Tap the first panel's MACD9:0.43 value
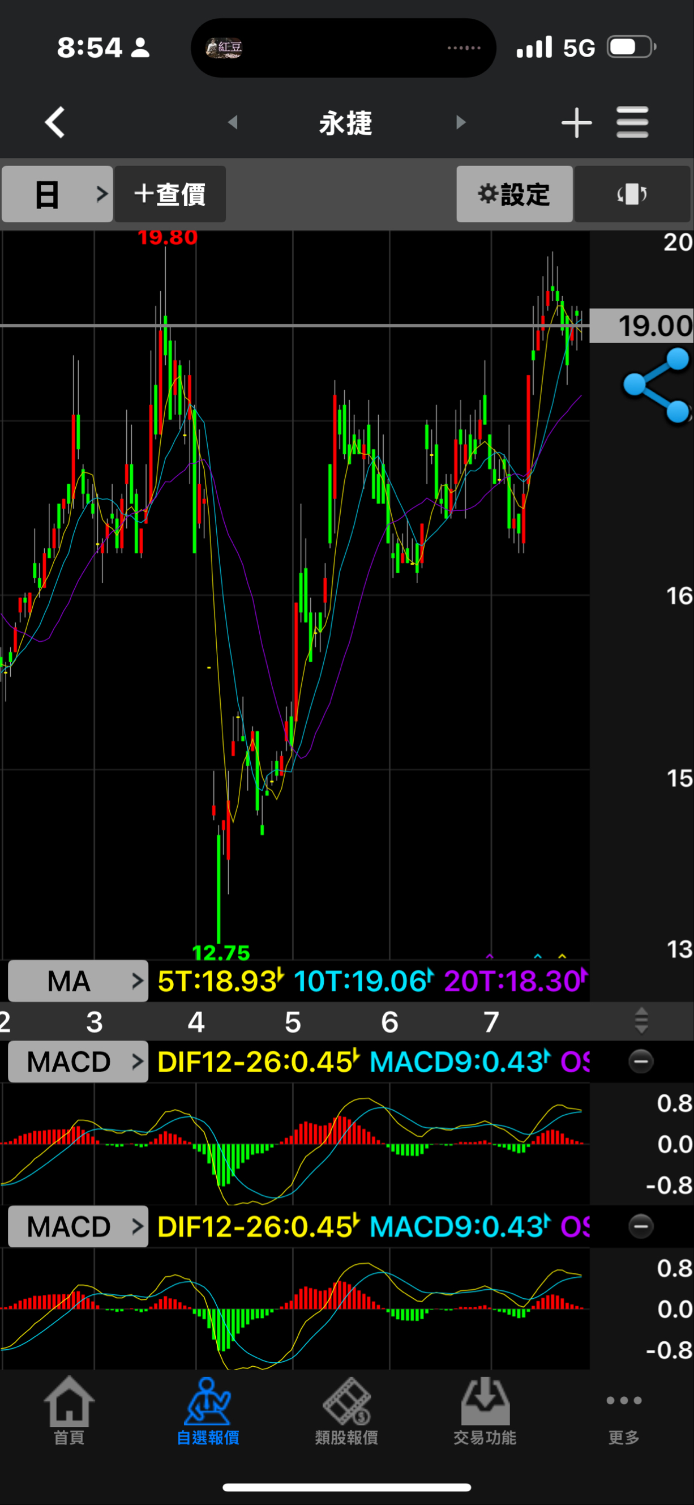Screen dimensions: 694x1505 [x=460, y=1061]
